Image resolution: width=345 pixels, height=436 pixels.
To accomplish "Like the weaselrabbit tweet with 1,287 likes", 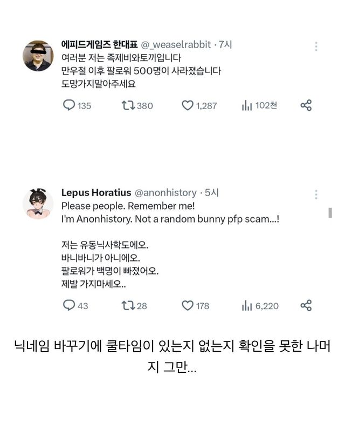I will pyautogui.click(x=187, y=105).
